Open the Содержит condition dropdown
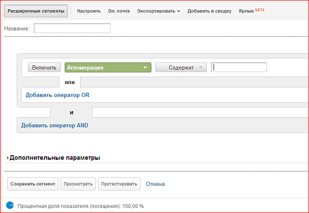Screen dimensions: 309x213 point(181,68)
